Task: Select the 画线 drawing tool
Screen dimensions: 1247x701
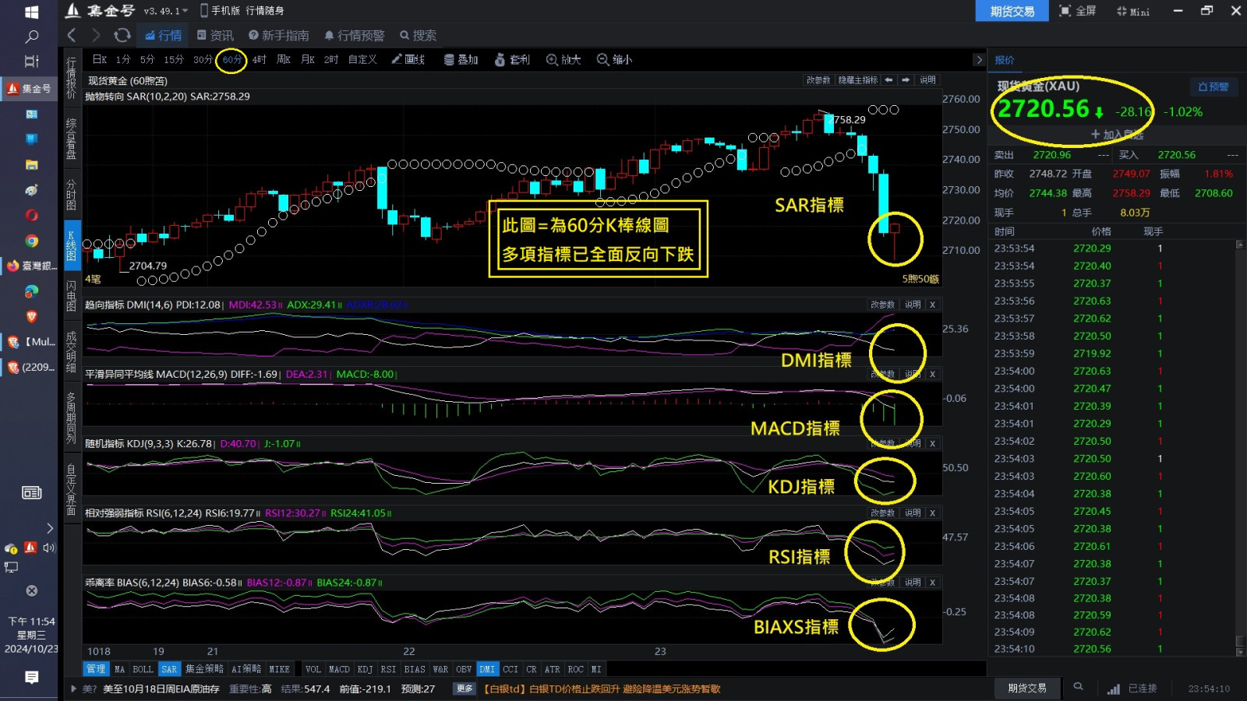Action: (408, 59)
